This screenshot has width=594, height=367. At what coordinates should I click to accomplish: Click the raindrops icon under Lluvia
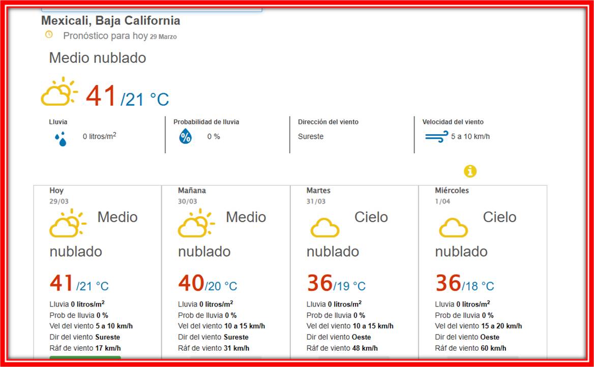click(x=61, y=139)
